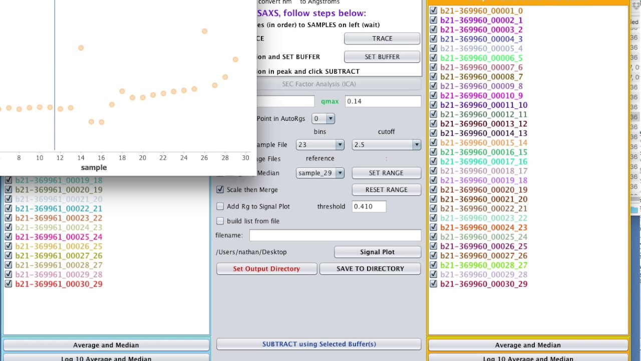The image size is (641, 361).
Task: Edit the threshold field 0.410
Action: pos(369,207)
